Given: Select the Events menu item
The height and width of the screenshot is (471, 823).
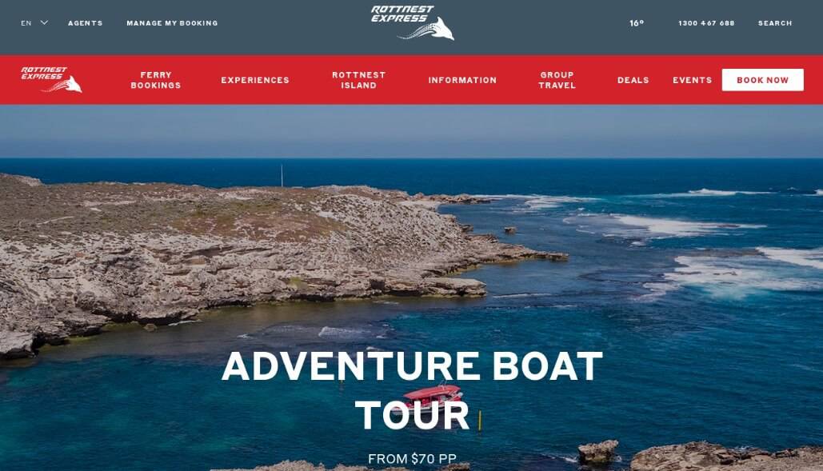Looking at the screenshot, I should (693, 80).
